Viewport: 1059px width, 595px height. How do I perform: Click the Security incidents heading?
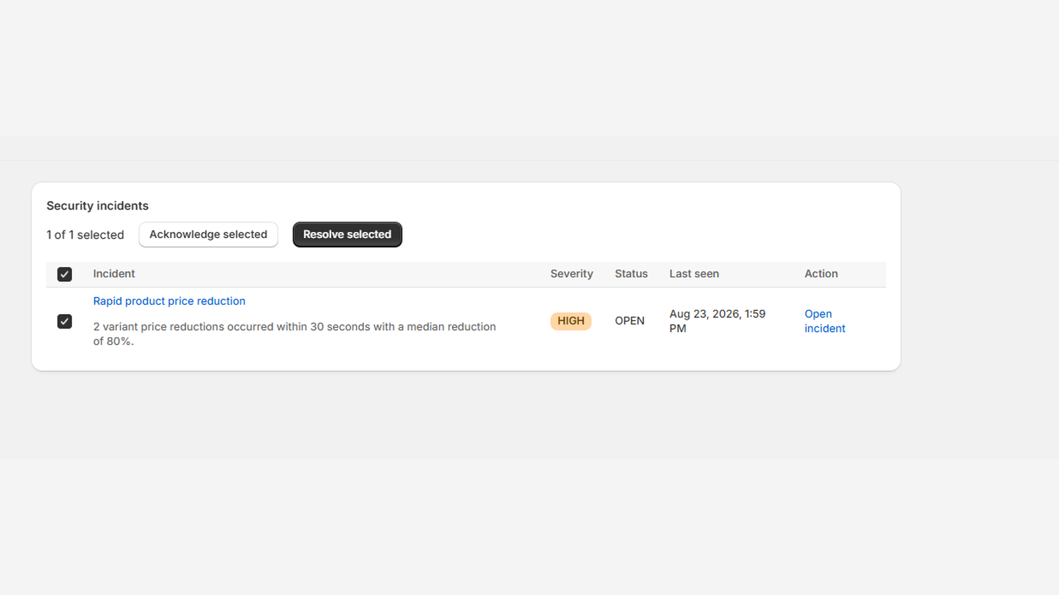[97, 206]
